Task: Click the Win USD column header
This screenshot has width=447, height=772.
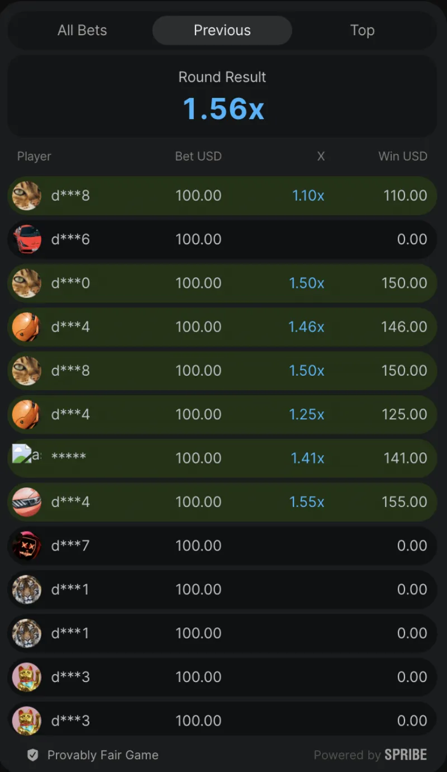Action: (402, 157)
